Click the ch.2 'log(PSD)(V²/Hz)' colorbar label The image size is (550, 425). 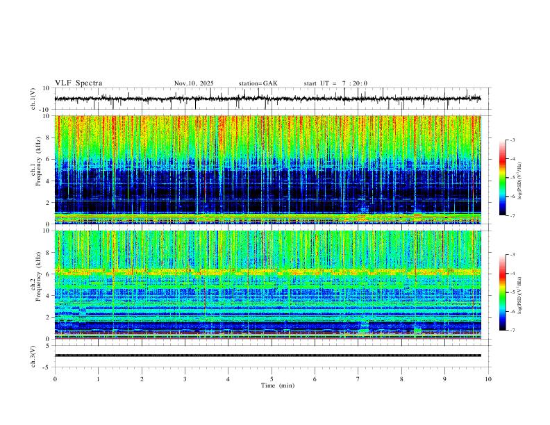click(520, 296)
